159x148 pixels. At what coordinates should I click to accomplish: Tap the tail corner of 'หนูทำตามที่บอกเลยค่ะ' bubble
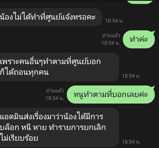click(x=153, y=87)
